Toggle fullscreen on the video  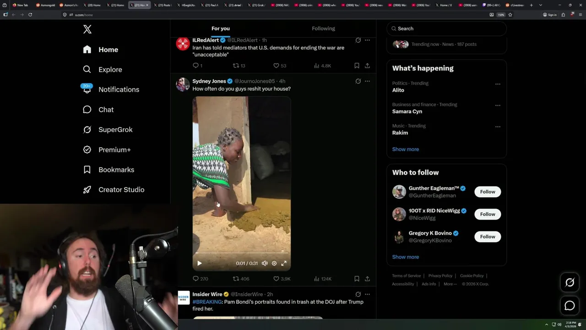coord(284,263)
